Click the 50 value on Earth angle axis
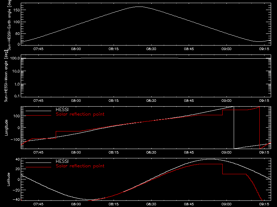The image size is (277, 207). 18,33
